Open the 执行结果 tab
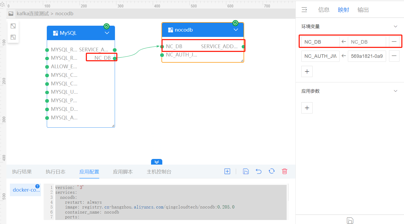The height and width of the screenshot is (224, 404). [22, 172]
